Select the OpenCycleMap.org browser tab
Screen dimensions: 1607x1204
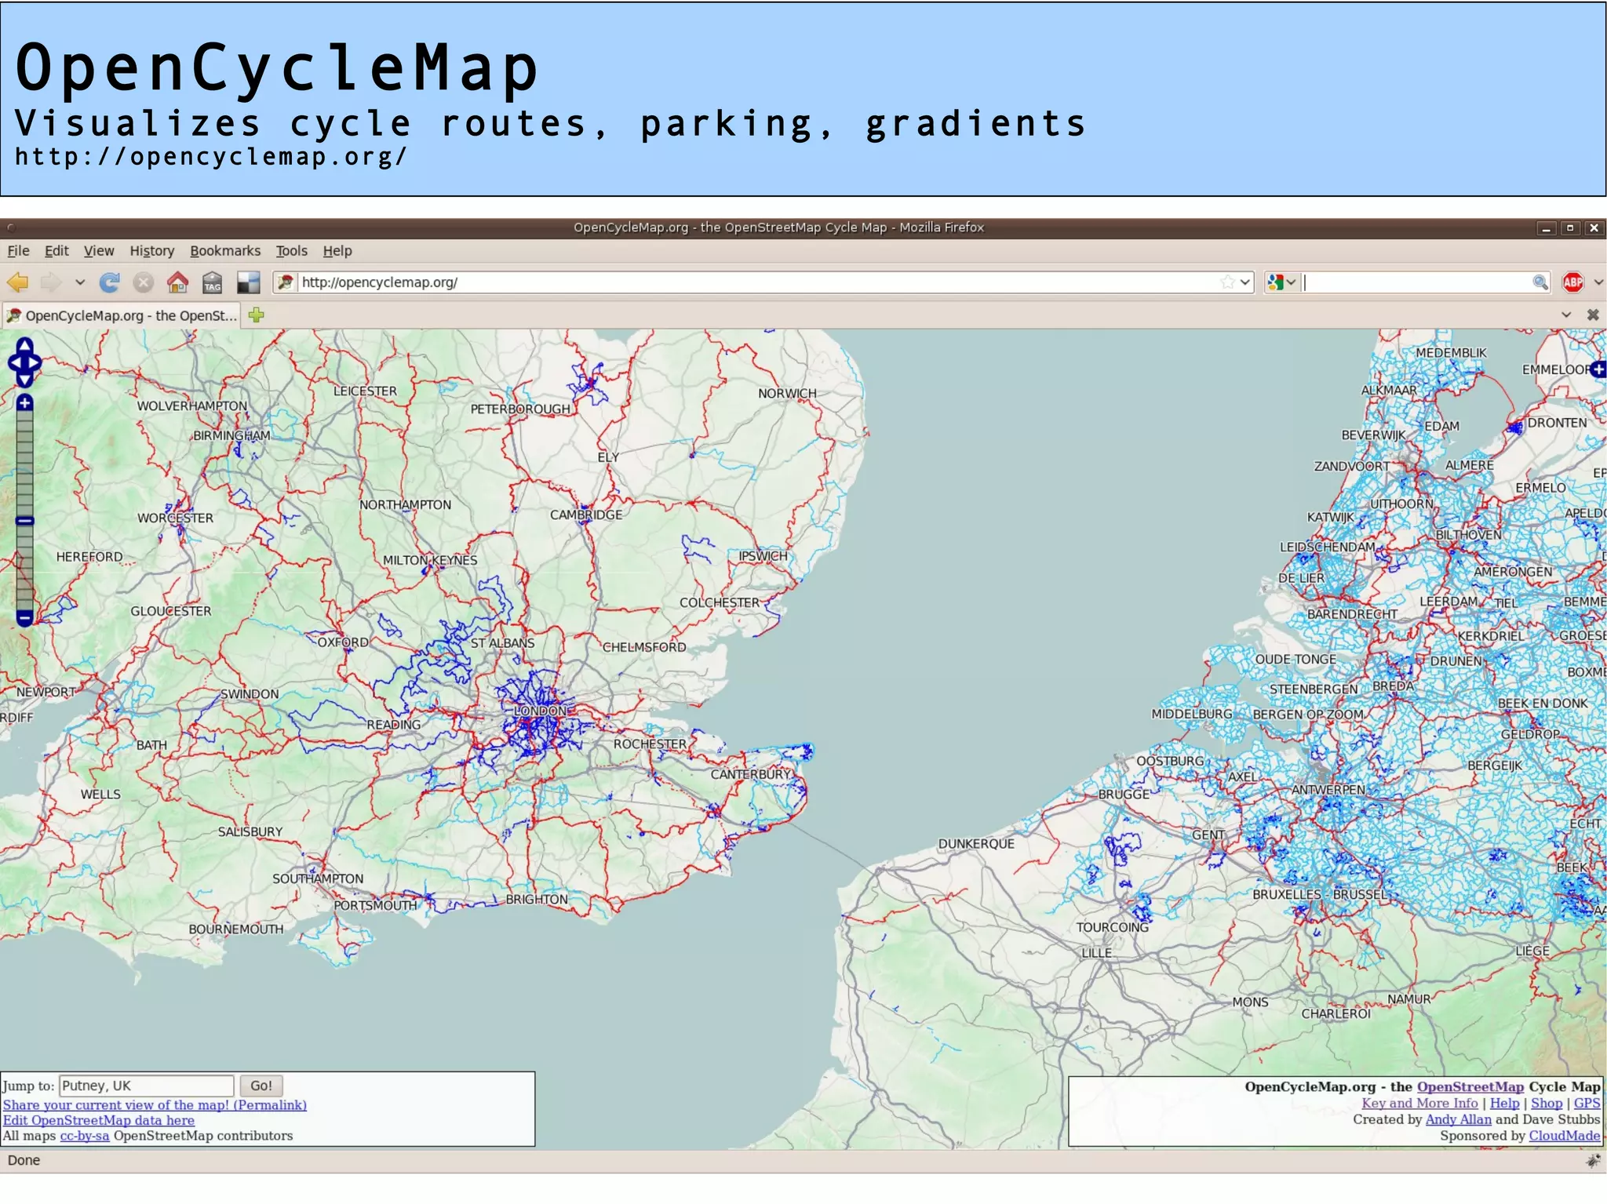[121, 315]
